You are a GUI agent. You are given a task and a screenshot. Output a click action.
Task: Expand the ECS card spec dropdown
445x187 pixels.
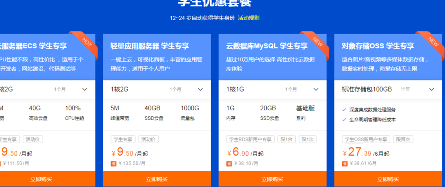point(47,89)
